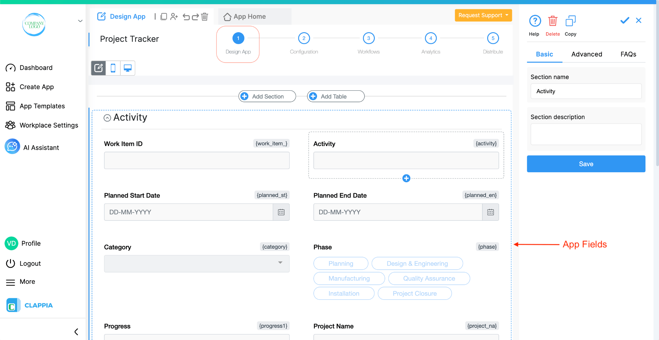The height and width of the screenshot is (340, 659).
Task: Click the Save button
Action: click(586, 164)
